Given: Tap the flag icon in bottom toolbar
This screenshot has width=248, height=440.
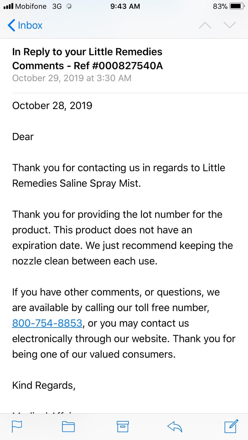Looking at the screenshot, I should 17,427.
